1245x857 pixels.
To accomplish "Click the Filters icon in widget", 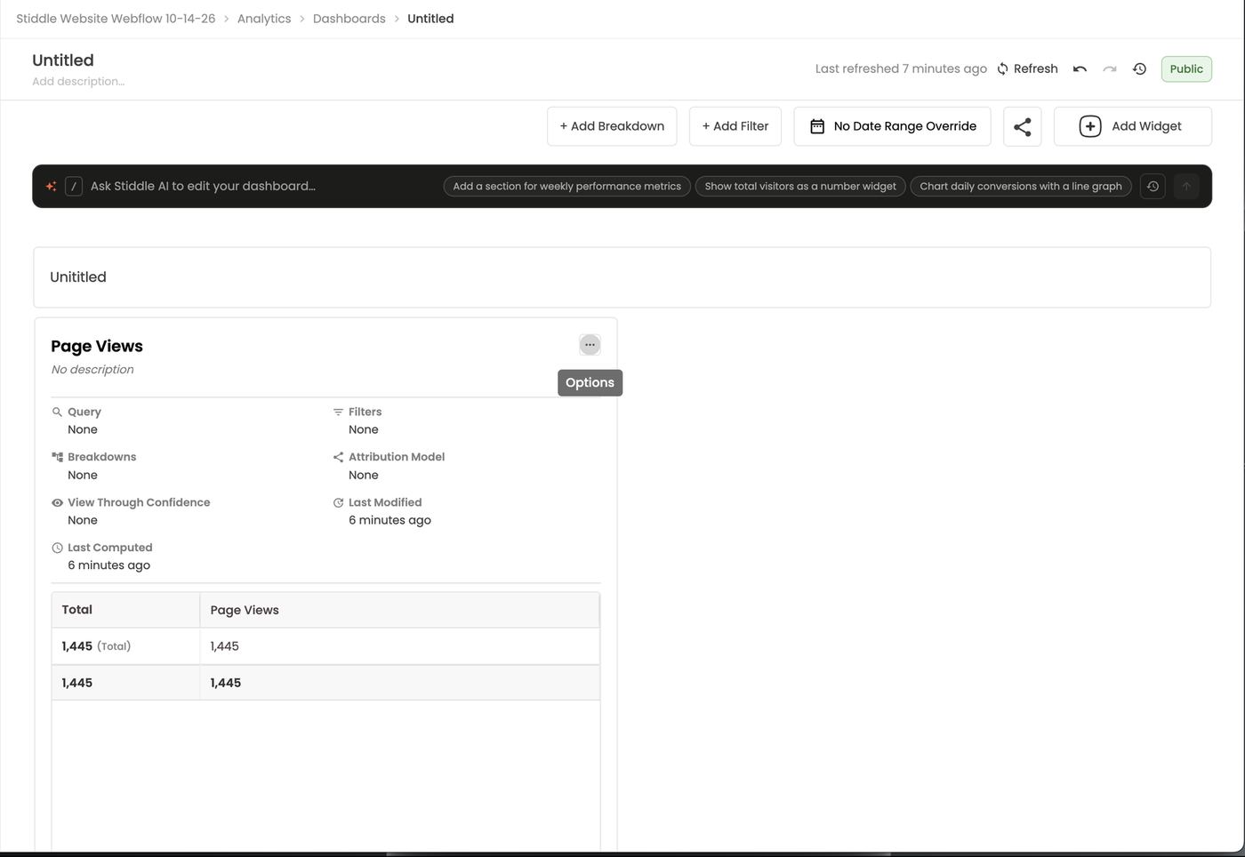I will [338, 412].
